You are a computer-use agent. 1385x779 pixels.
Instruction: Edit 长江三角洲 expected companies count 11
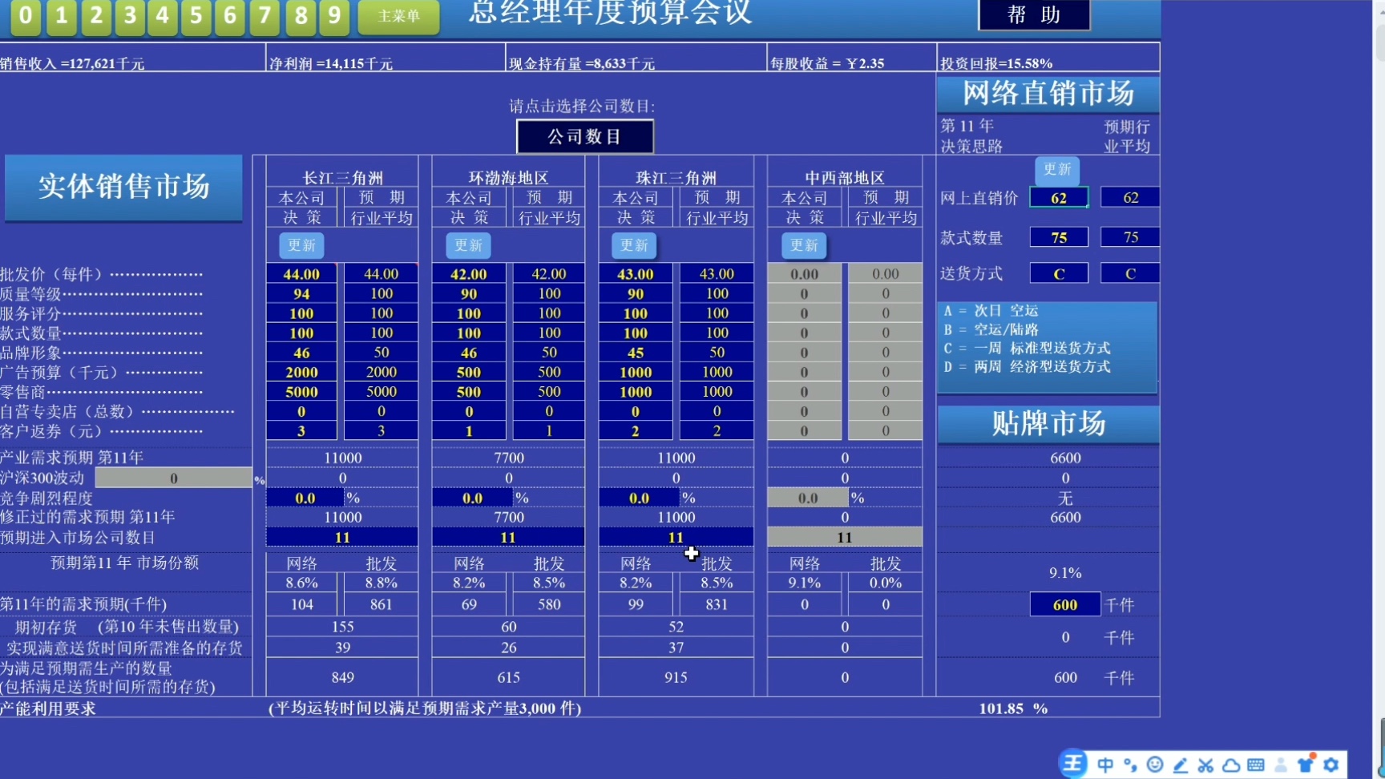(342, 538)
